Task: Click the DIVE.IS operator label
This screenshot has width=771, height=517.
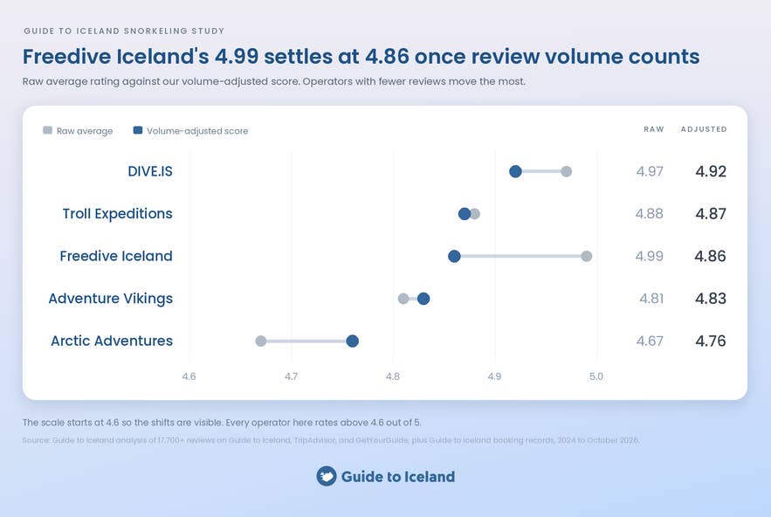Action: coord(150,171)
